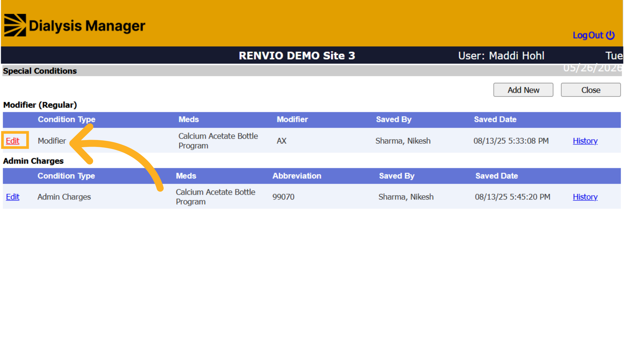The height and width of the screenshot is (360, 629).
Task: Click the RENVIO DEMO Site 3 title
Action: point(297,55)
